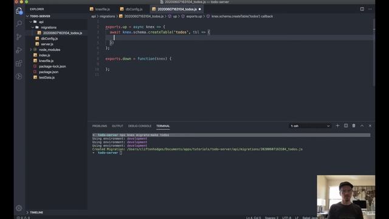The width and height of the screenshot is (389, 219).
Task: Collapse the api folder
Action: click(x=41, y=22)
